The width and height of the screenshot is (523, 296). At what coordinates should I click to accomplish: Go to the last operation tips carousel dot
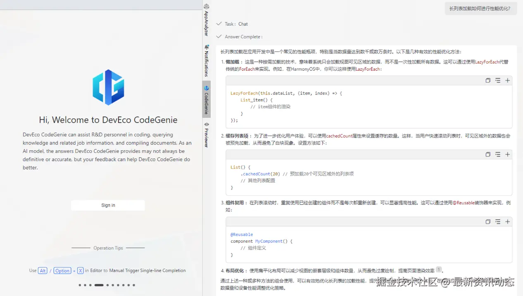click(134, 285)
